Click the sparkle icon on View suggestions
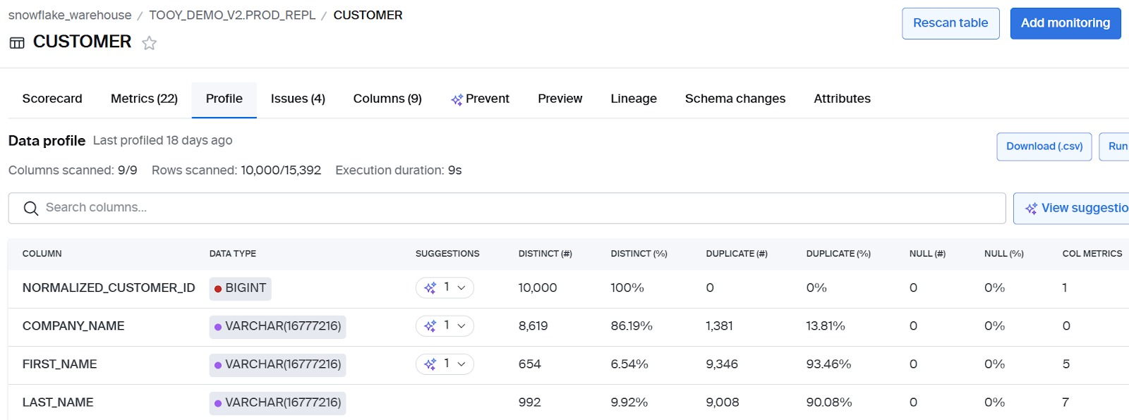The width and height of the screenshot is (1129, 420). (1031, 209)
